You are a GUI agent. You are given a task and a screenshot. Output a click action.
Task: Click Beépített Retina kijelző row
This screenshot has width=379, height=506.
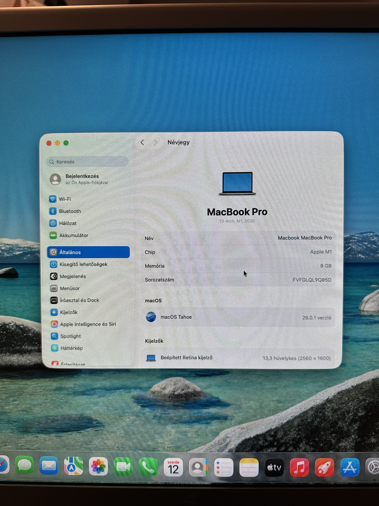click(238, 358)
